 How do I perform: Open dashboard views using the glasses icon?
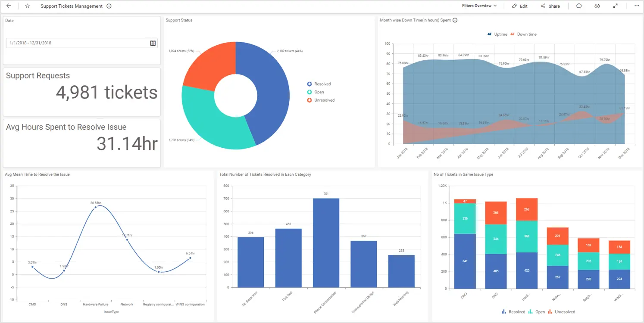[x=597, y=6]
